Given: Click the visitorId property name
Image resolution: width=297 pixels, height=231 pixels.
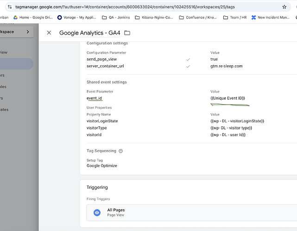Looking at the screenshot, I should pos(94,135).
